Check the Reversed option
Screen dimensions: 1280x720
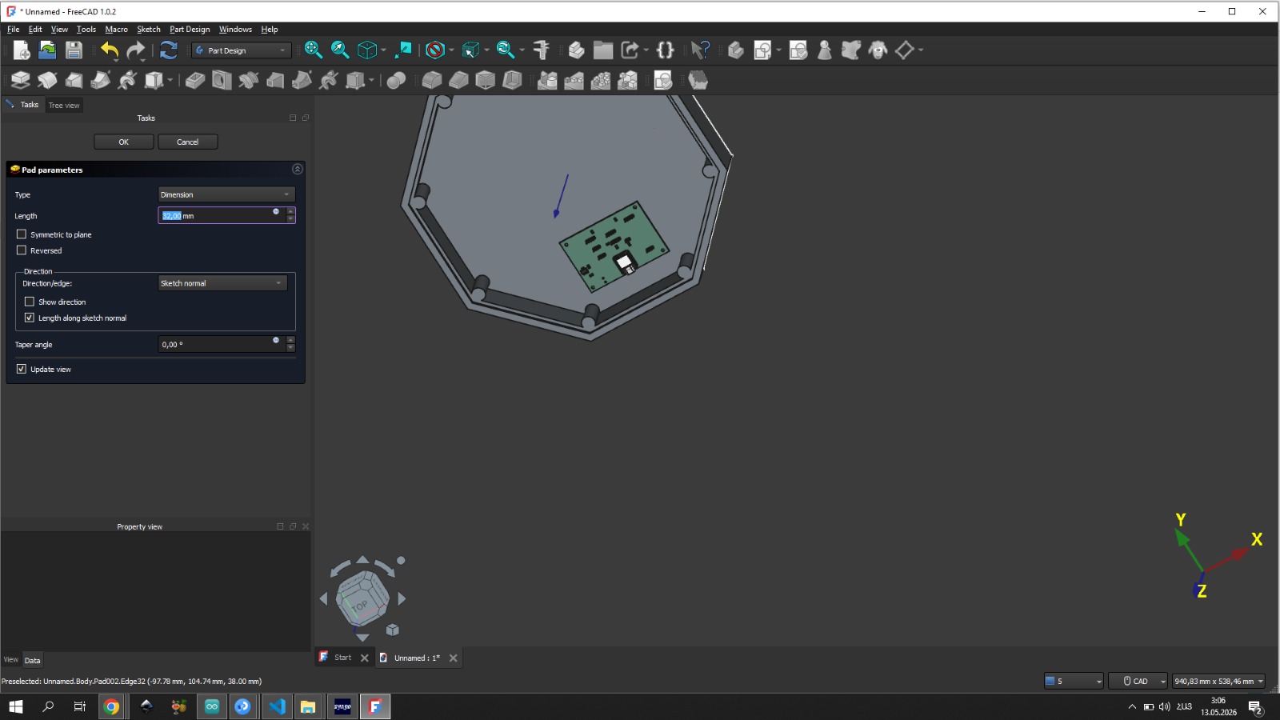click(22, 250)
